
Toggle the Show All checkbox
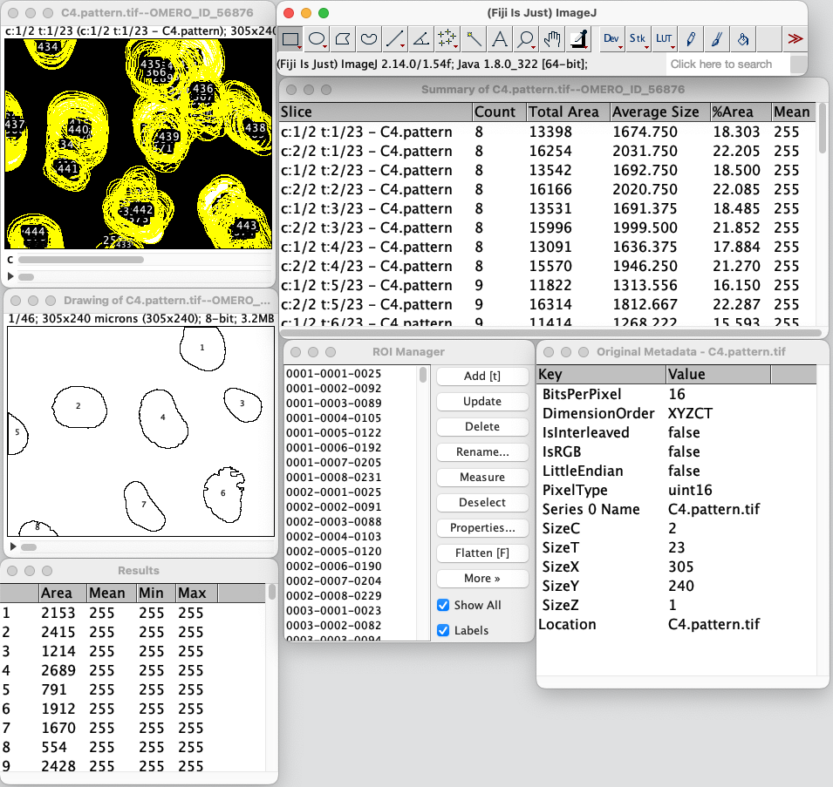[443, 605]
